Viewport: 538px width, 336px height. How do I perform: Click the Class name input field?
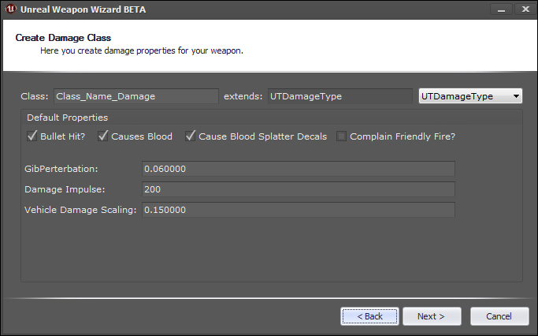[x=135, y=96]
